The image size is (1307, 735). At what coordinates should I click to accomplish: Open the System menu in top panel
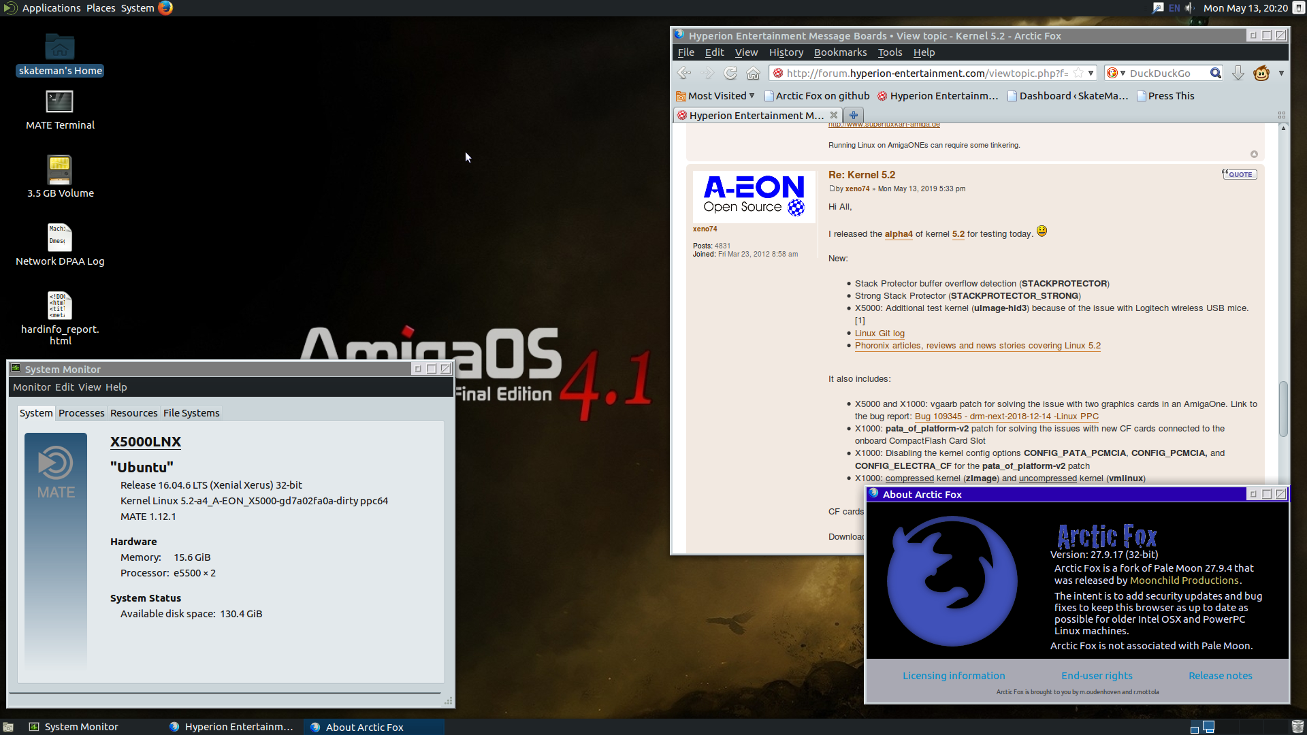(x=138, y=7)
